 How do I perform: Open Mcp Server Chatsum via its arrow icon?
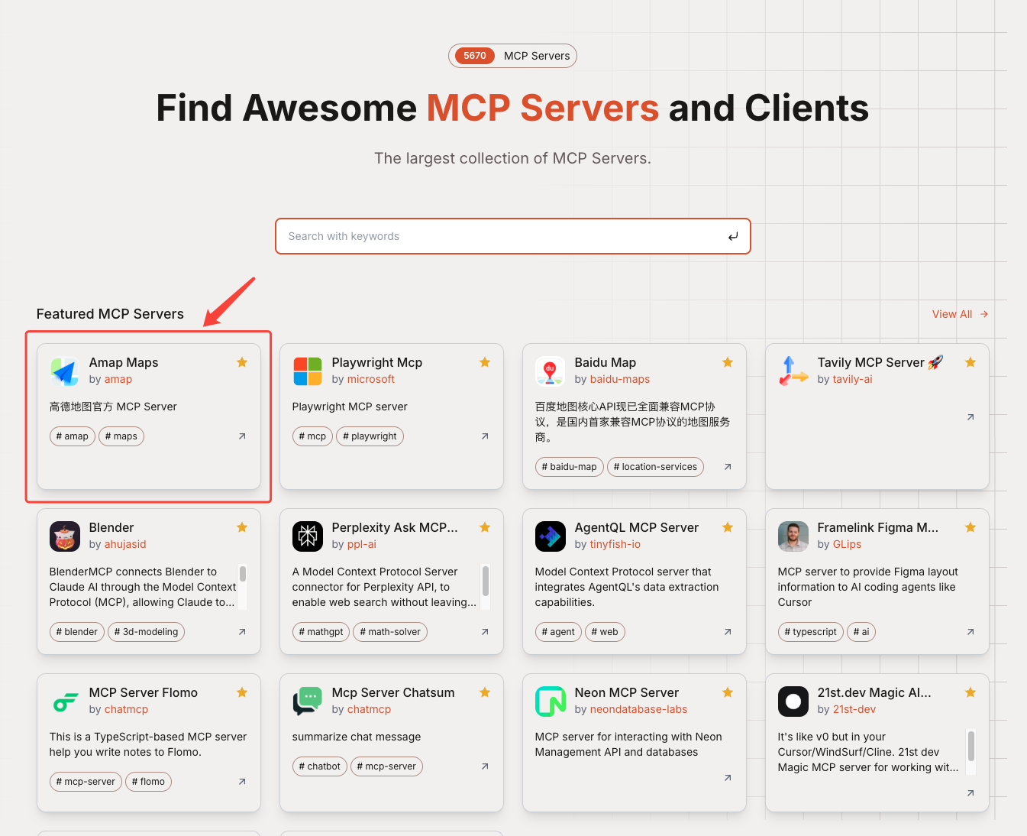click(x=485, y=766)
